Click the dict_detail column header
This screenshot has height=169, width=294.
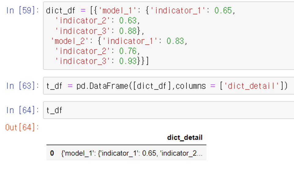click(x=185, y=138)
